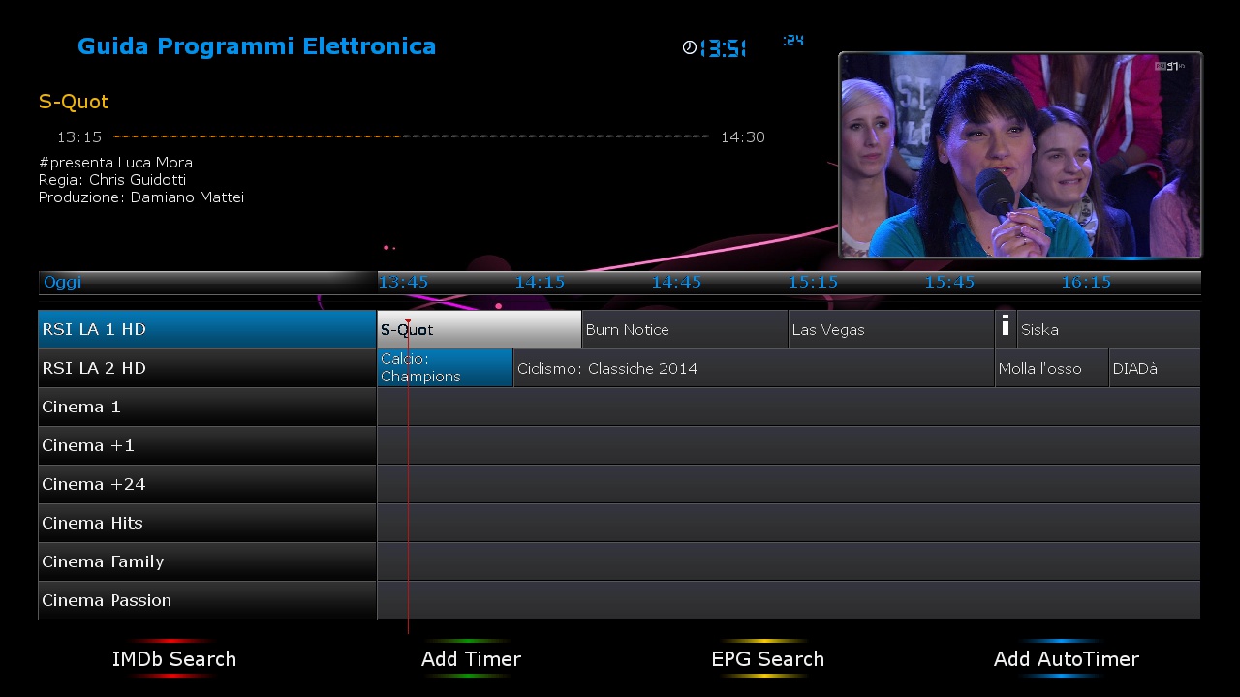
Task: Click the clock icon beside 13:51
Action: coord(690,47)
